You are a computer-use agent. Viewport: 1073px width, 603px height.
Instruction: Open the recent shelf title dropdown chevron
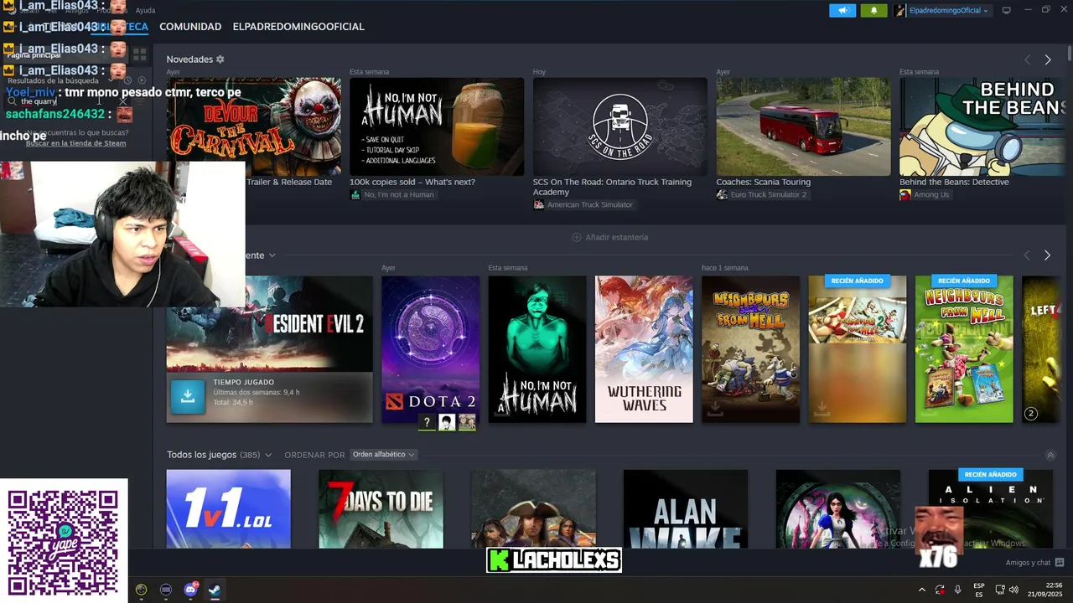pyautogui.click(x=272, y=255)
